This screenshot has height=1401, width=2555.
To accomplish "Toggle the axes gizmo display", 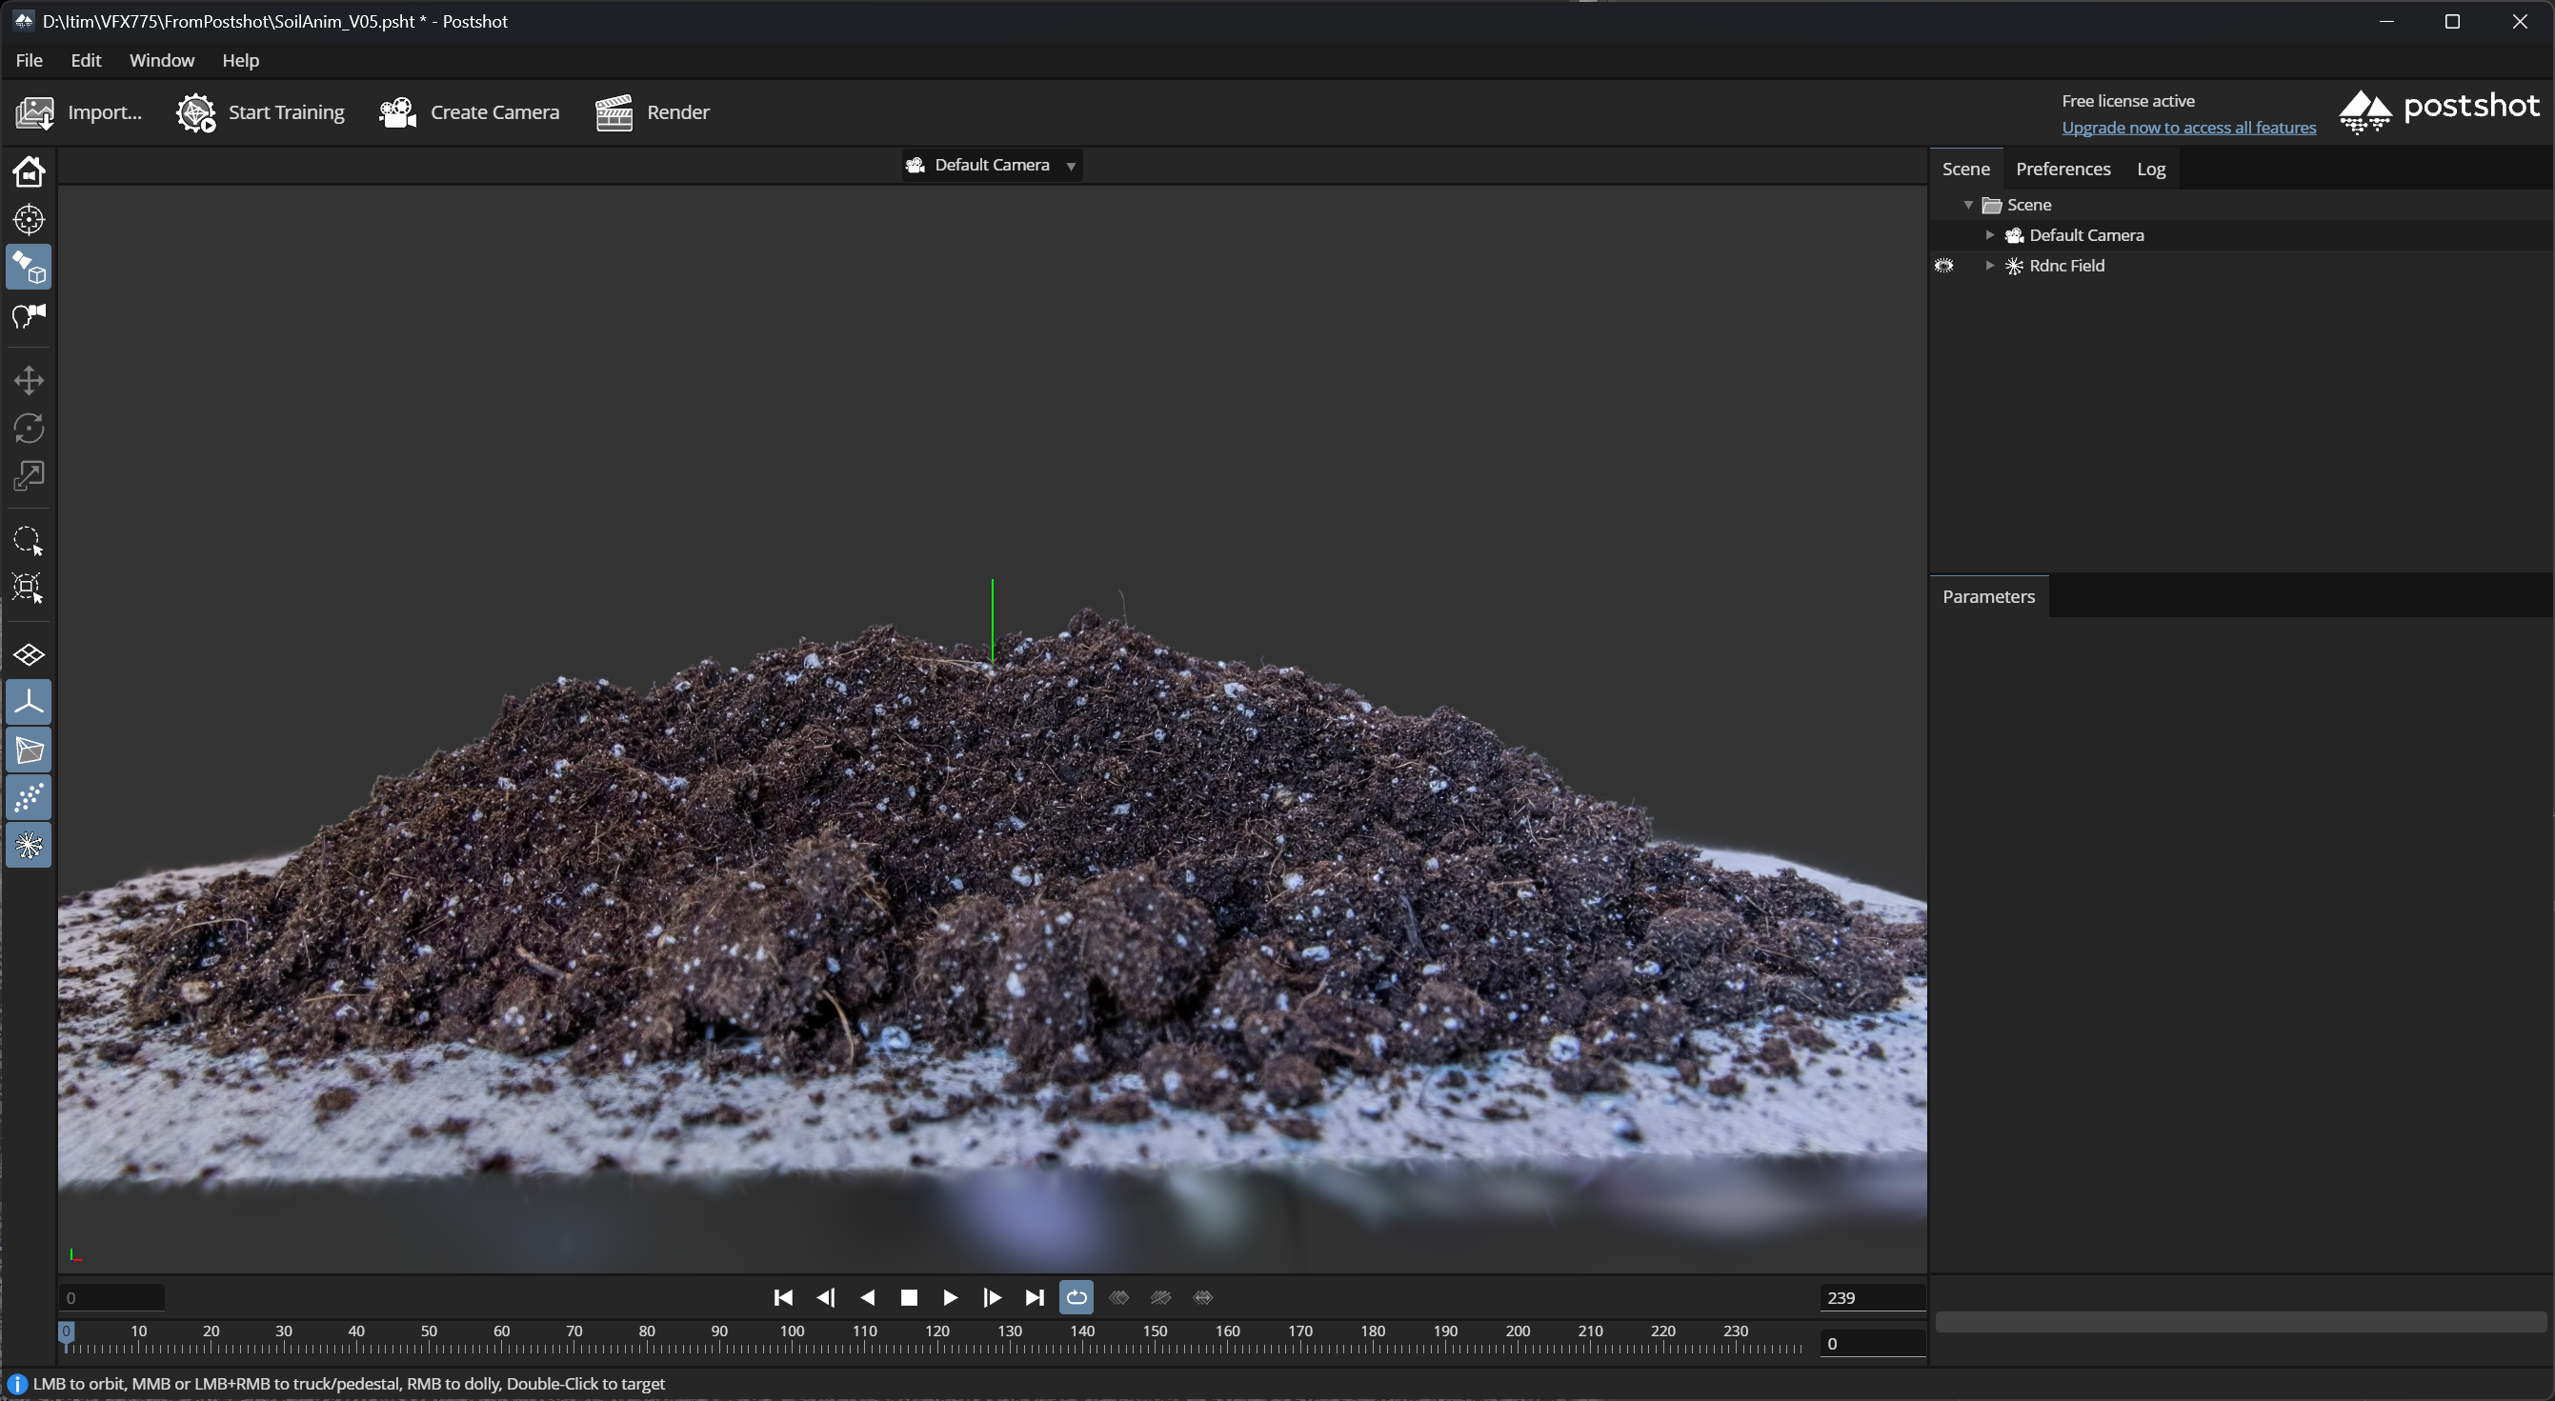I will coord(29,702).
